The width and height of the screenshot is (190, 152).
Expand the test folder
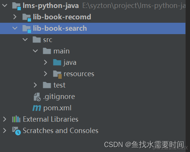pyautogui.click(x=35, y=85)
